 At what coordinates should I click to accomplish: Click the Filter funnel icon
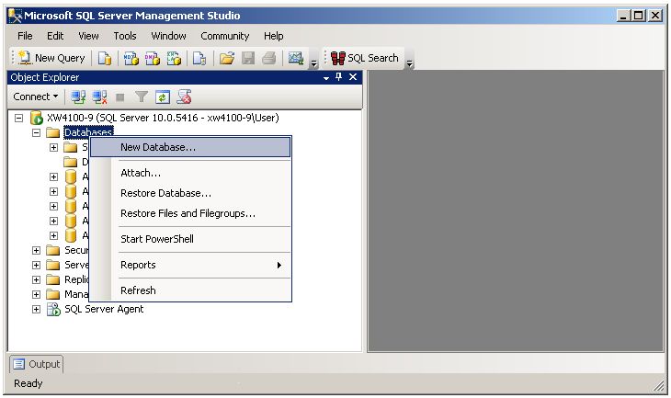pyautogui.click(x=142, y=97)
